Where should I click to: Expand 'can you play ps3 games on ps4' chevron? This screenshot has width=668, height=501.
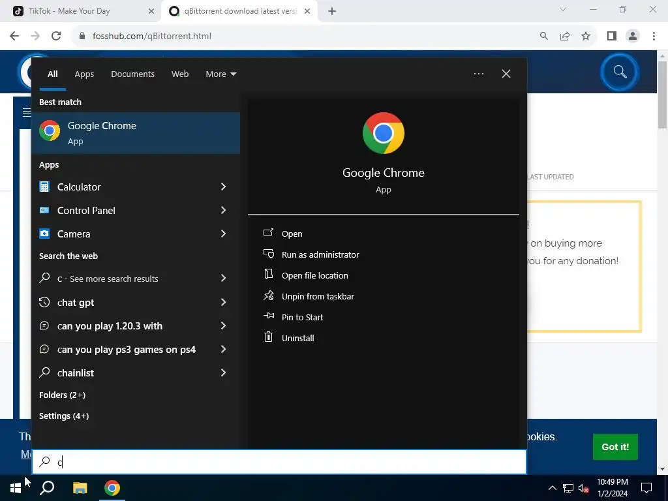pyautogui.click(x=223, y=350)
